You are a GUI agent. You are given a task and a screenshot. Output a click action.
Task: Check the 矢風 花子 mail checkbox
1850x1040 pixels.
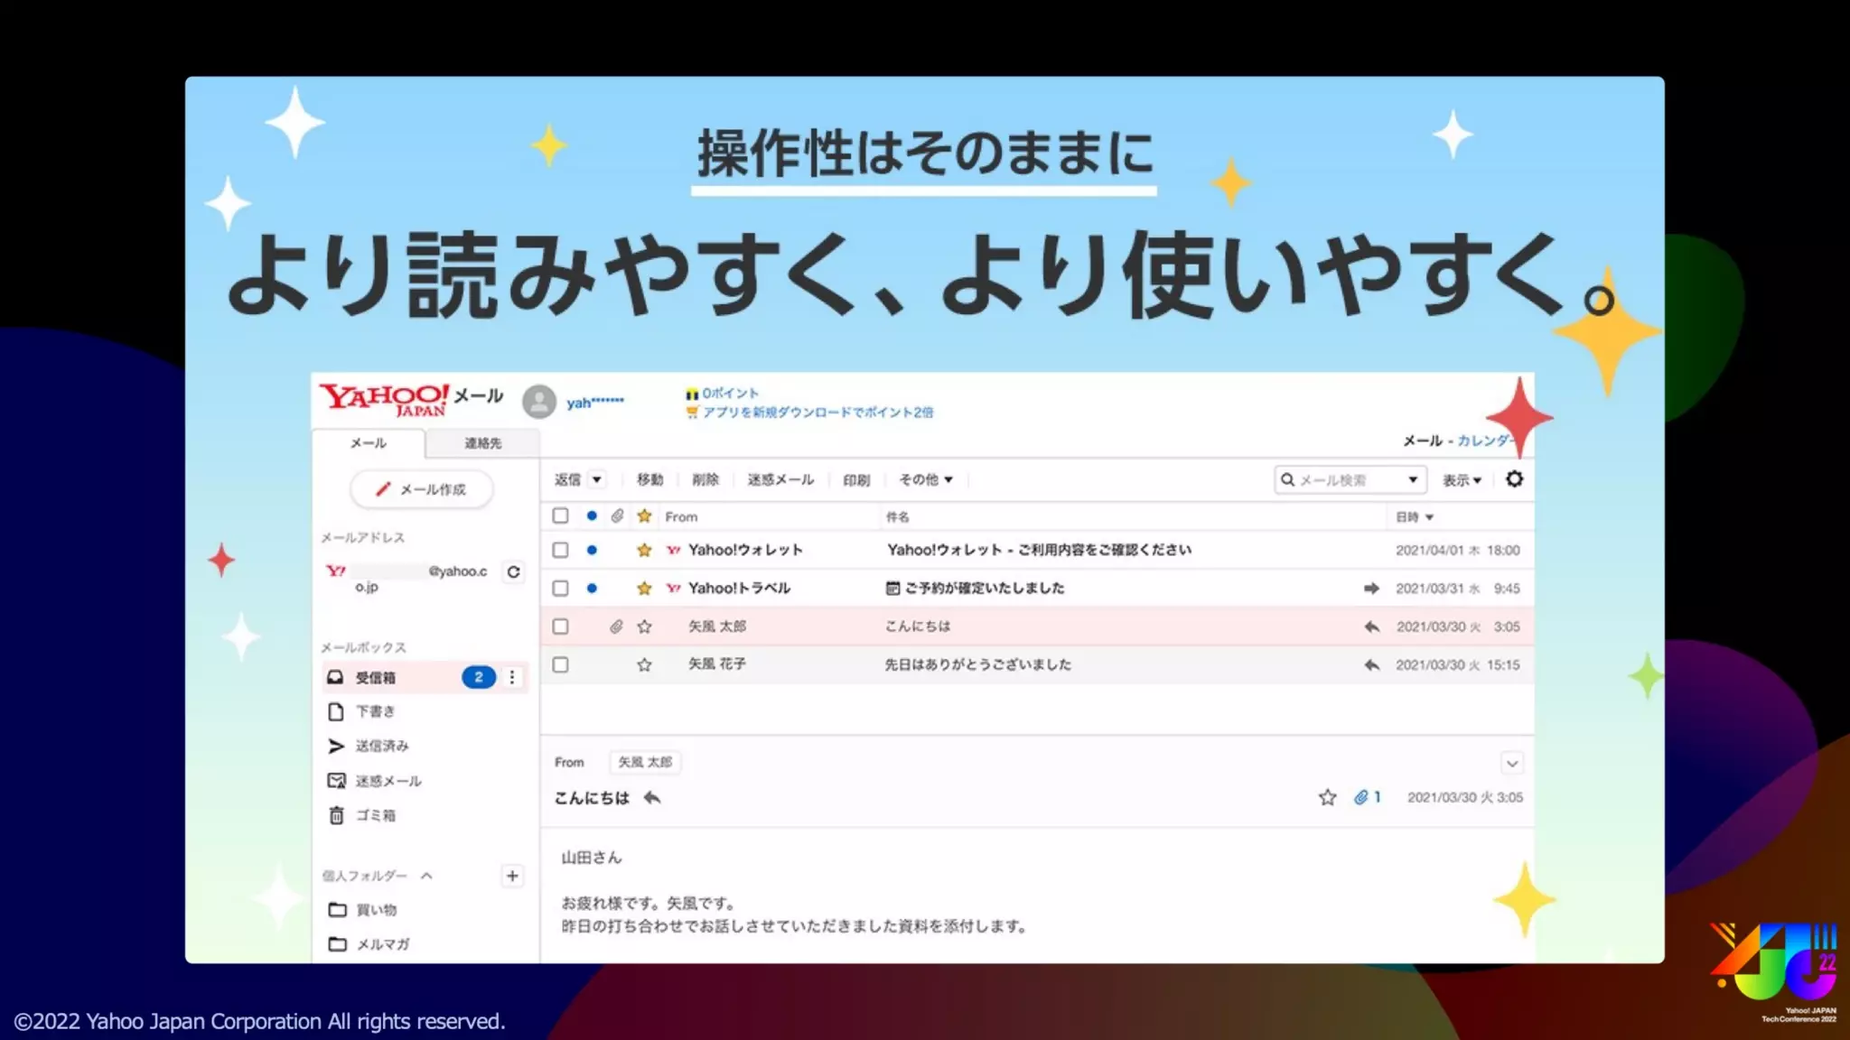(x=560, y=664)
